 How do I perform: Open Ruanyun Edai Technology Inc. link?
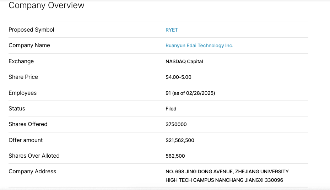point(199,45)
